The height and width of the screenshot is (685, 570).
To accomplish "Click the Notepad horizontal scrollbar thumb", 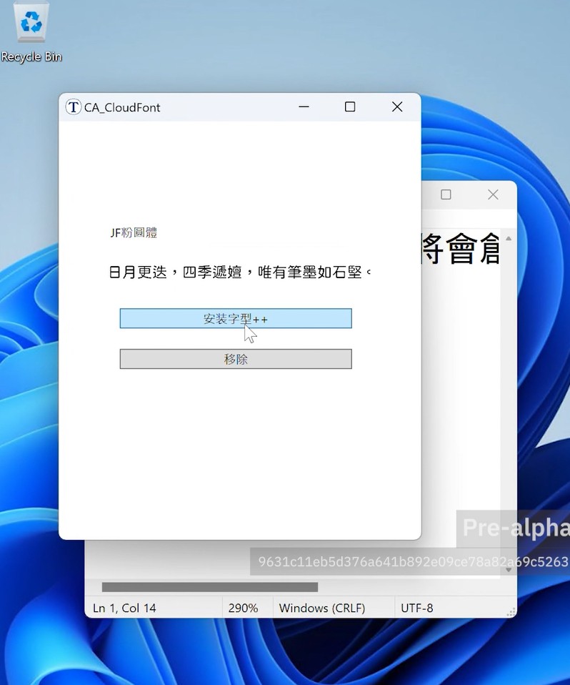I will (210, 587).
